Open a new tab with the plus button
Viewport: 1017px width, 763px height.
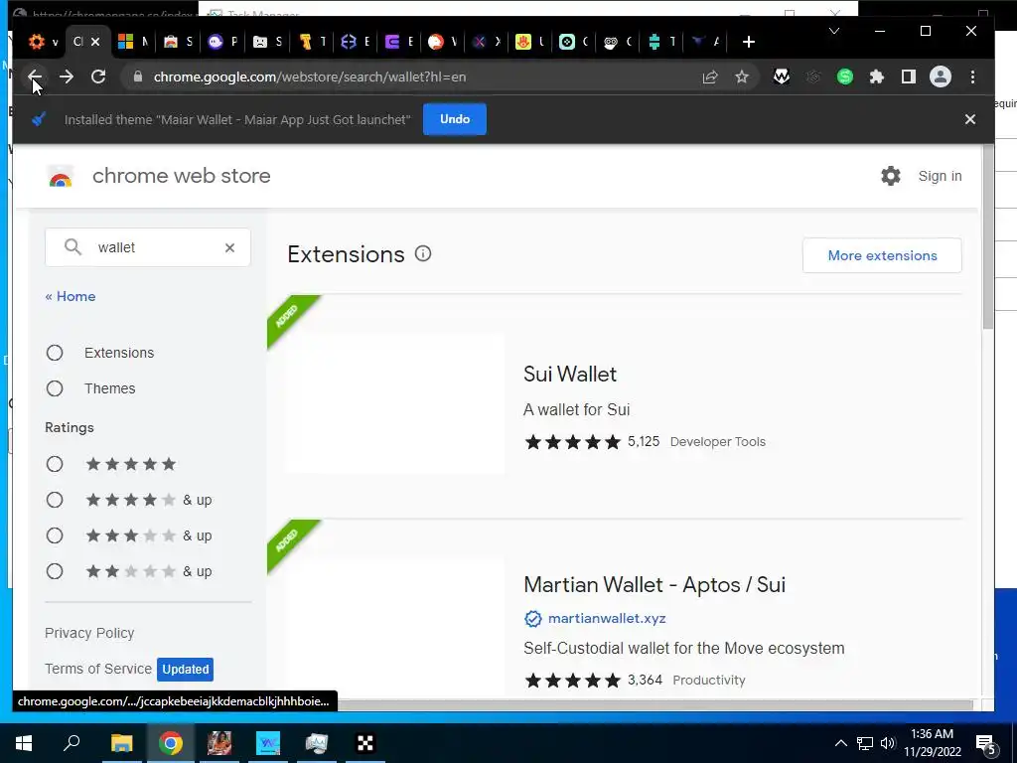[x=749, y=42]
